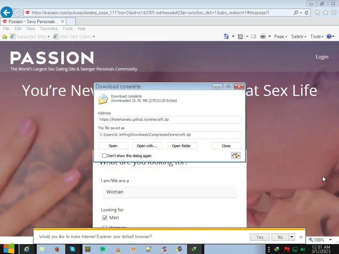Image resolution: width=339 pixels, height=254 pixels.
Task: Dismiss the default browser notification bar
Action: 301,237
